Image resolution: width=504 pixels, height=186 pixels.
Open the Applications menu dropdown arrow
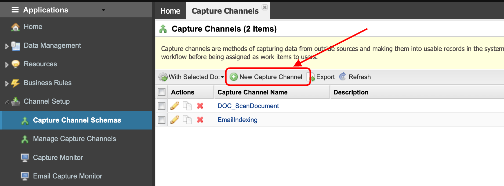104,10
